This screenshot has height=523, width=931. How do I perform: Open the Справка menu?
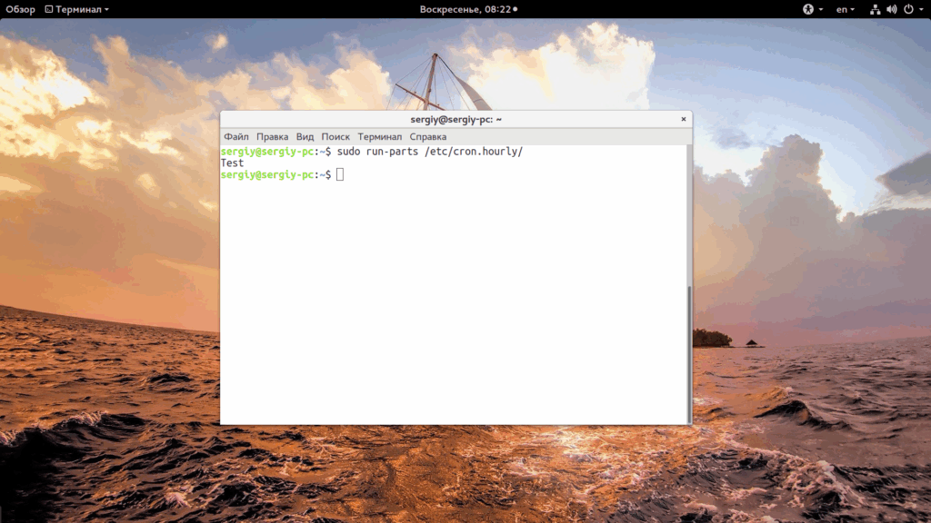pyautogui.click(x=428, y=136)
